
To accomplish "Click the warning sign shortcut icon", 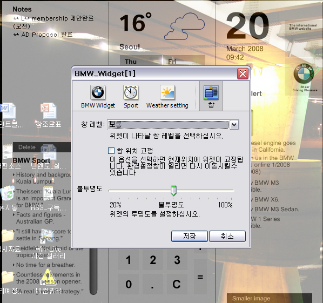I will (x=49, y=277).
